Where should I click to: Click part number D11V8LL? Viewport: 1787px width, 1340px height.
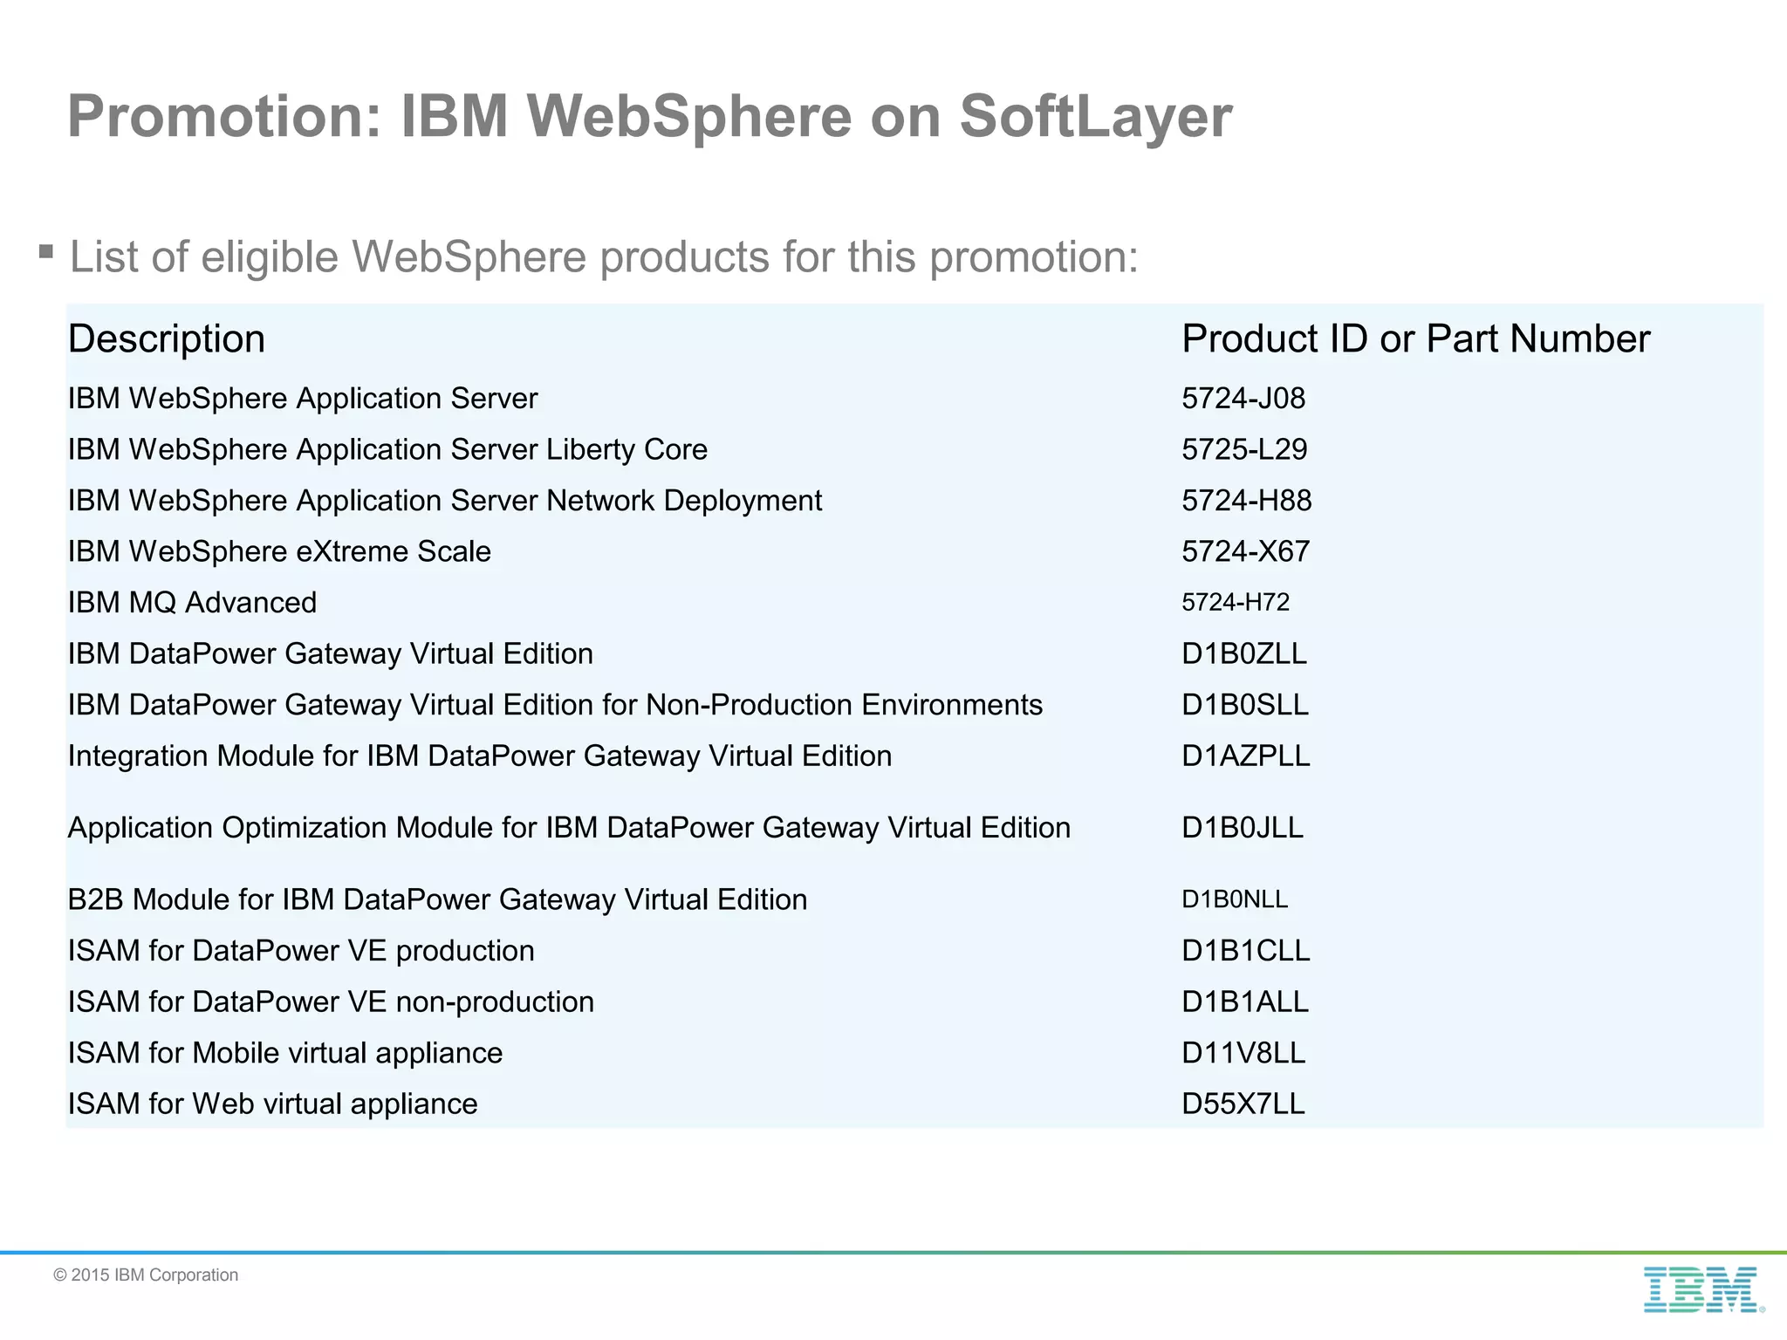click(1243, 1053)
